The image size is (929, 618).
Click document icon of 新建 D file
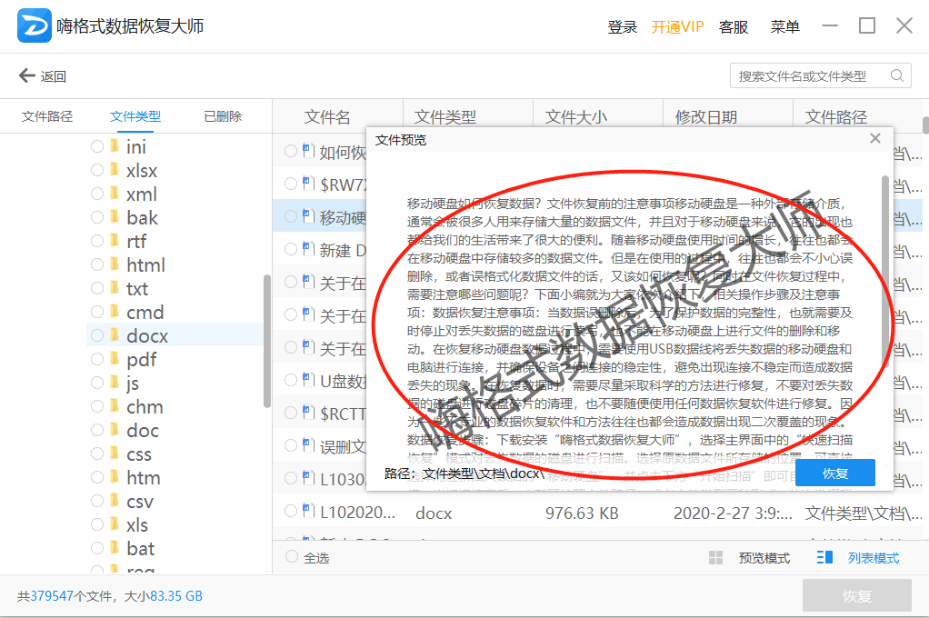pos(308,248)
